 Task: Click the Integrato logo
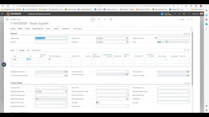14,14
